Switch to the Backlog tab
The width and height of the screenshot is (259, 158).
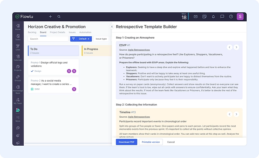click(x=32, y=32)
